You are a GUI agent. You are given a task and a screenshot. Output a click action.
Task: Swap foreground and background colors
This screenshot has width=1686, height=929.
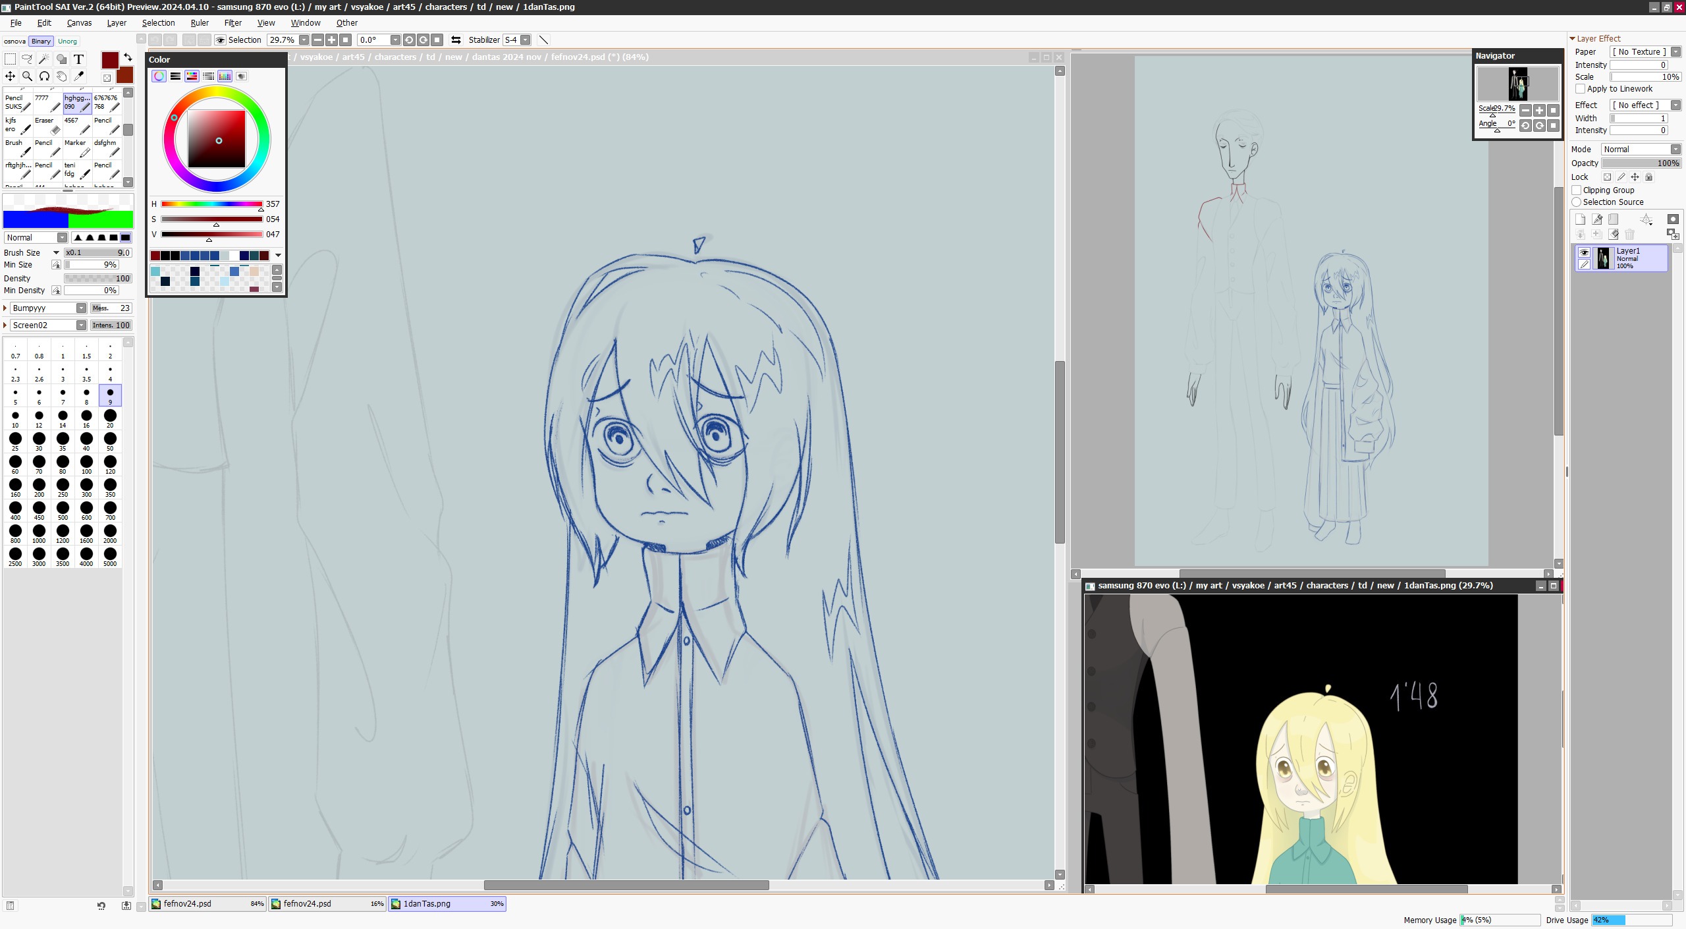pyautogui.click(x=128, y=57)
